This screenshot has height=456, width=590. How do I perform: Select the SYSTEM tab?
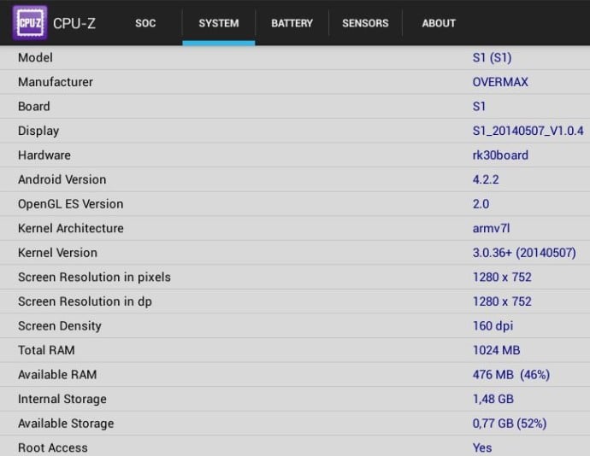(x=218, y=23)
